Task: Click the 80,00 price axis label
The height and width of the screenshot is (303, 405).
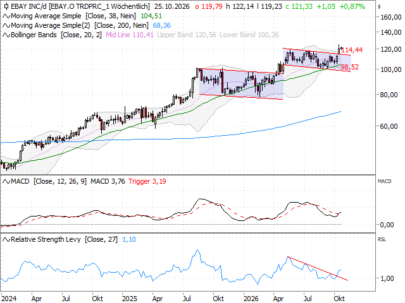Action: [x=389, y=95]
